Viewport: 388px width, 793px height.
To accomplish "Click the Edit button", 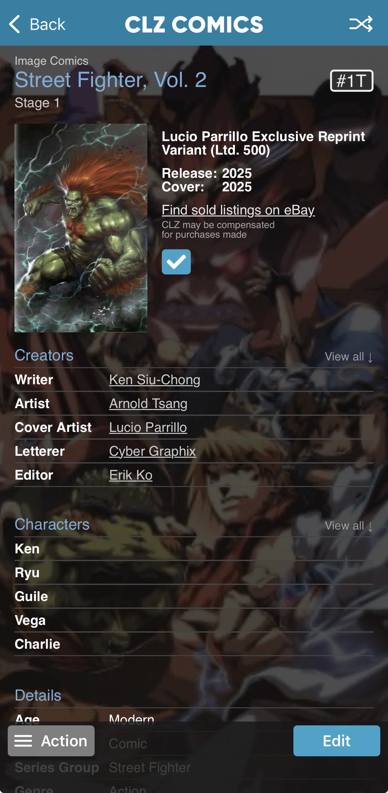I will [337, 740].
